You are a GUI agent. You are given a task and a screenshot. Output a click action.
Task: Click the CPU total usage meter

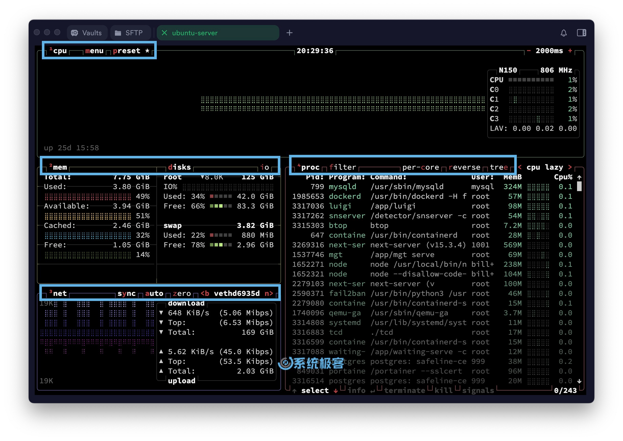pyautogui.click(x=531, y=79)
